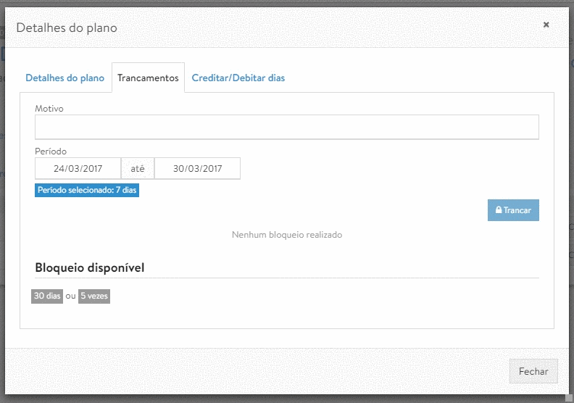Open the end date field 30/03/2017
Screen dimensions: 574x403
197,168
